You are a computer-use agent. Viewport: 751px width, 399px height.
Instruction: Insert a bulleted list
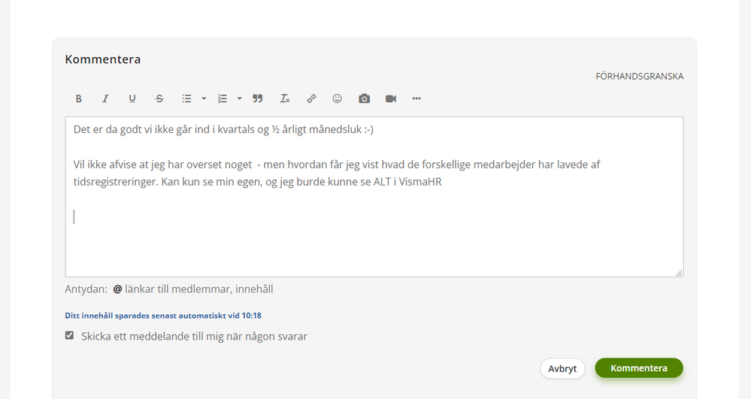[x=186, y=98]
